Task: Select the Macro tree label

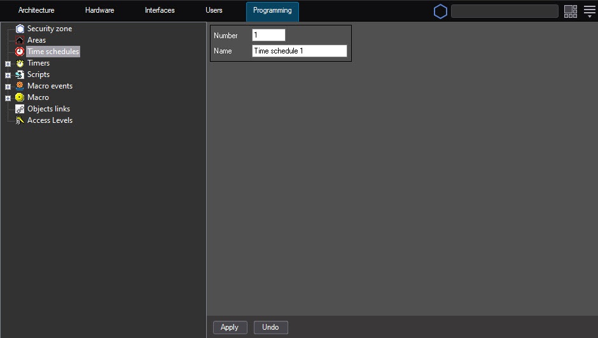Action: coord(38,97)
